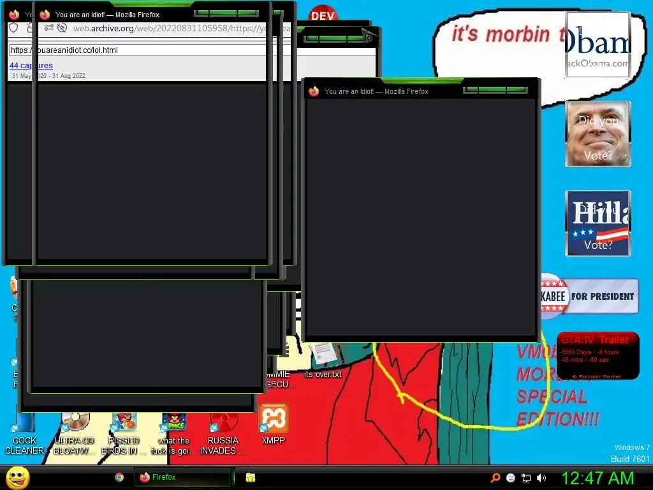The width and height of the screenshot is (653, 490).
Task: Select the XMPP desktop icon
Action: click(273, 425)
